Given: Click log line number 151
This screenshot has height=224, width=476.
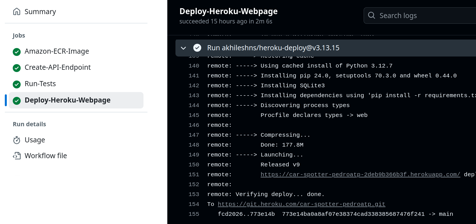Looking at the screenshot, I should [x=194, y=175].
